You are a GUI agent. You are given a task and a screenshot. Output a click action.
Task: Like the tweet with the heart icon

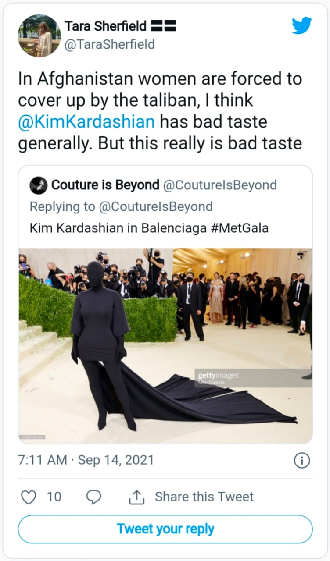pyautogui.click(x=29, y=497)
